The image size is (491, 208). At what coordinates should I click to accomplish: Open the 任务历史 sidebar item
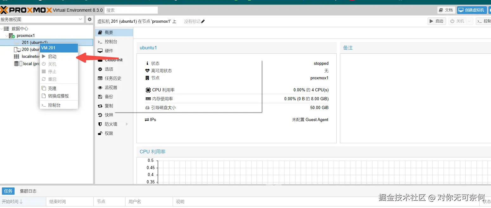114,78
